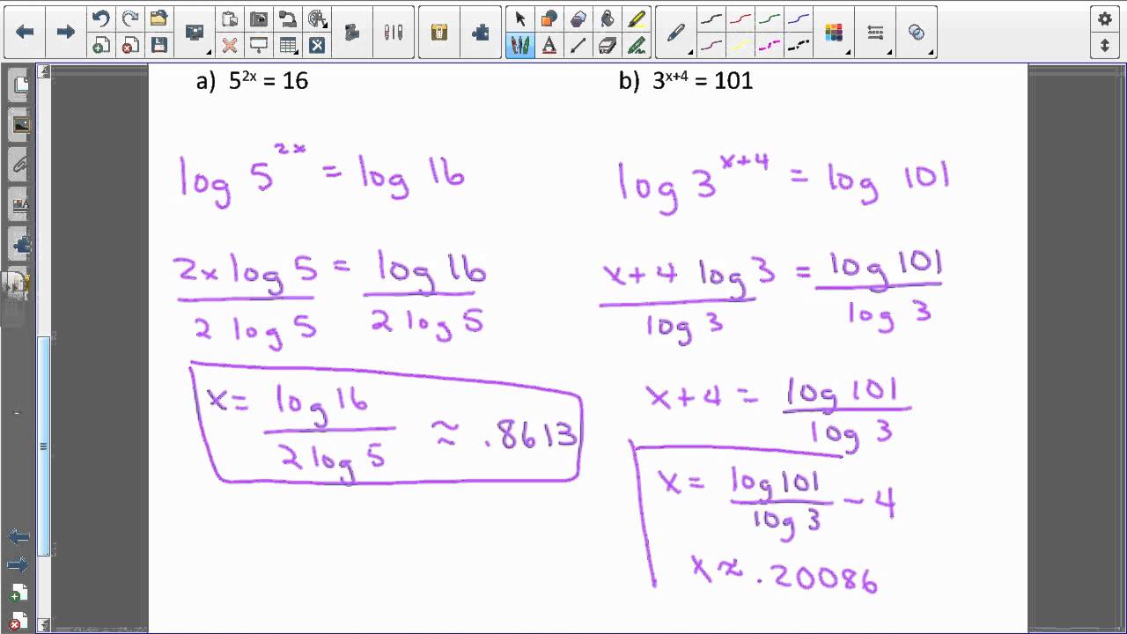
Task: Open the response pens tool icon
Action: click(x=393, y=33)
